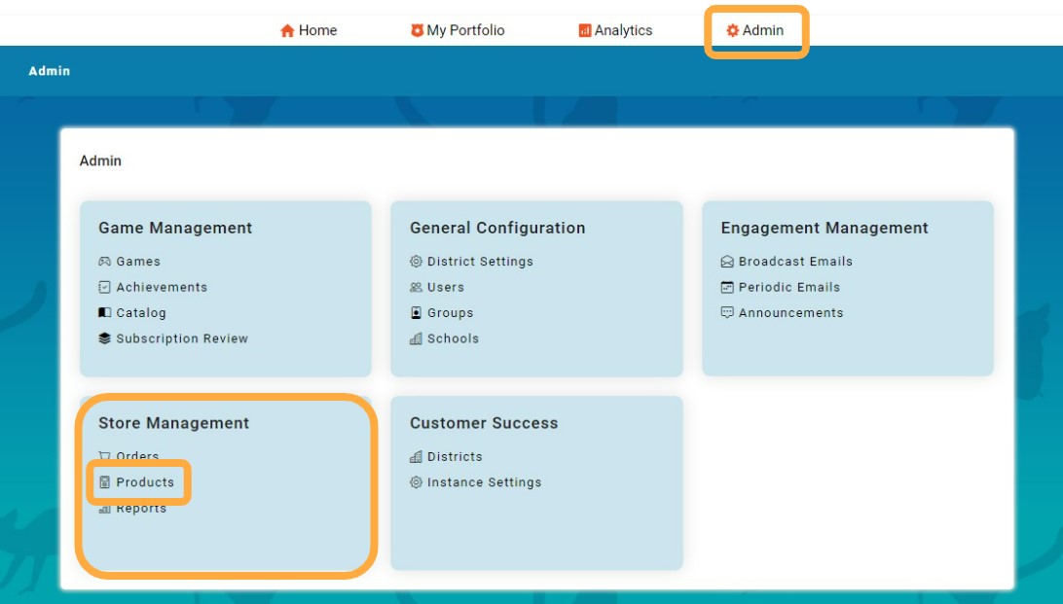Click the Users people icon
Screen dimensions: 1063x604
416,287
